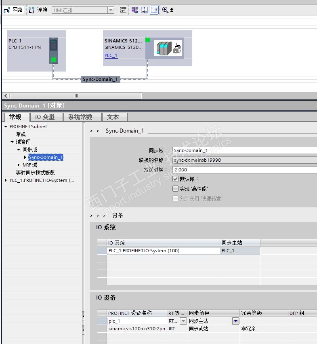The image size is (317, 344).
Task: Collapse the 同步域 tree node
Action: 19,150
